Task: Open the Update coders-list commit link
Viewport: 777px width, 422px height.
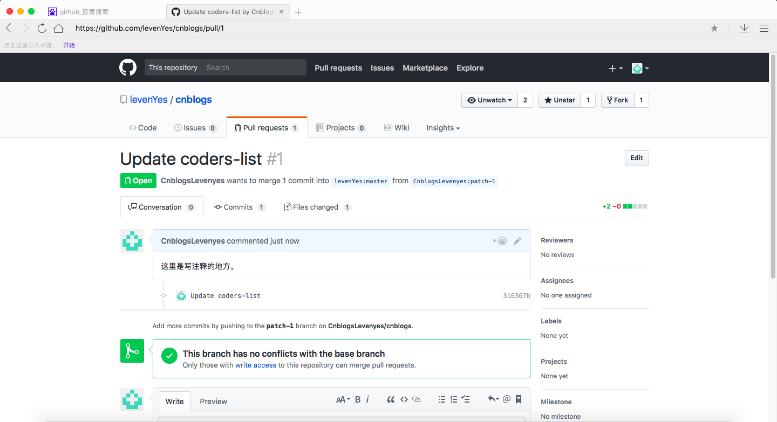Action: [x=226, y=296]
